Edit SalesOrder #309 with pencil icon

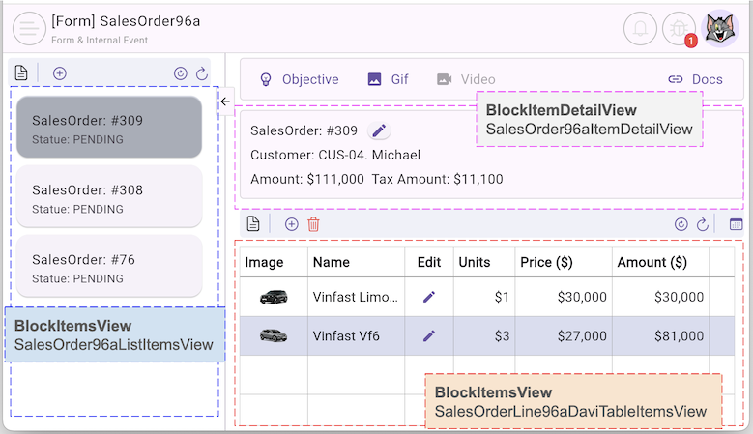tap(379, 130)
